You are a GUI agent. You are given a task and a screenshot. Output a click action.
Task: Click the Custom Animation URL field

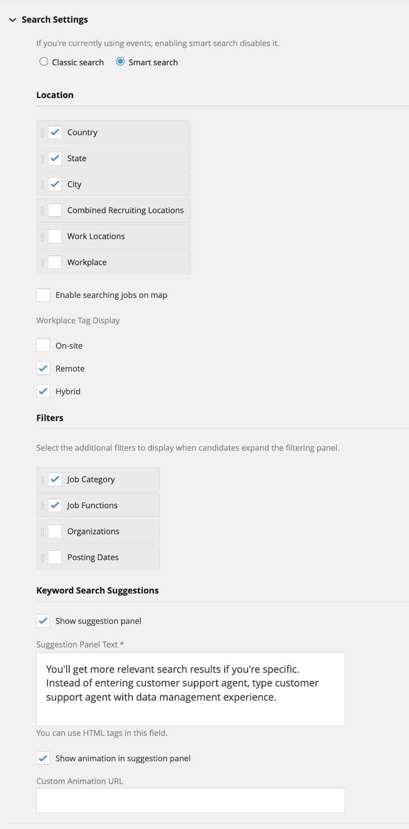[190, 800]
